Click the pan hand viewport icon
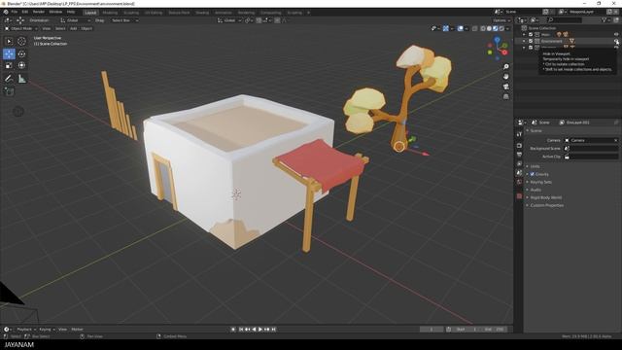 (505, 77)
